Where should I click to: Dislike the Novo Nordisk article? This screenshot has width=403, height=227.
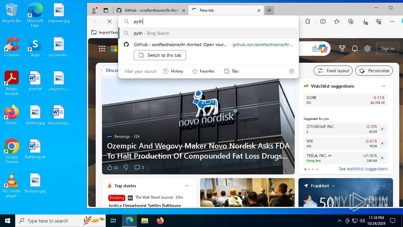pyautogui.click(x=126, y=167)
